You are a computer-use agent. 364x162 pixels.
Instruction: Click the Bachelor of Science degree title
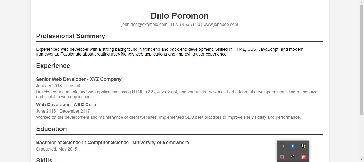(x=112, y=143)
